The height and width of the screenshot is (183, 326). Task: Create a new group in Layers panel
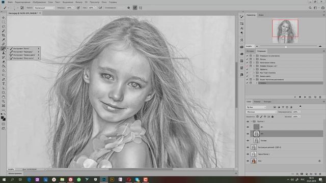(x=311, y=174)
